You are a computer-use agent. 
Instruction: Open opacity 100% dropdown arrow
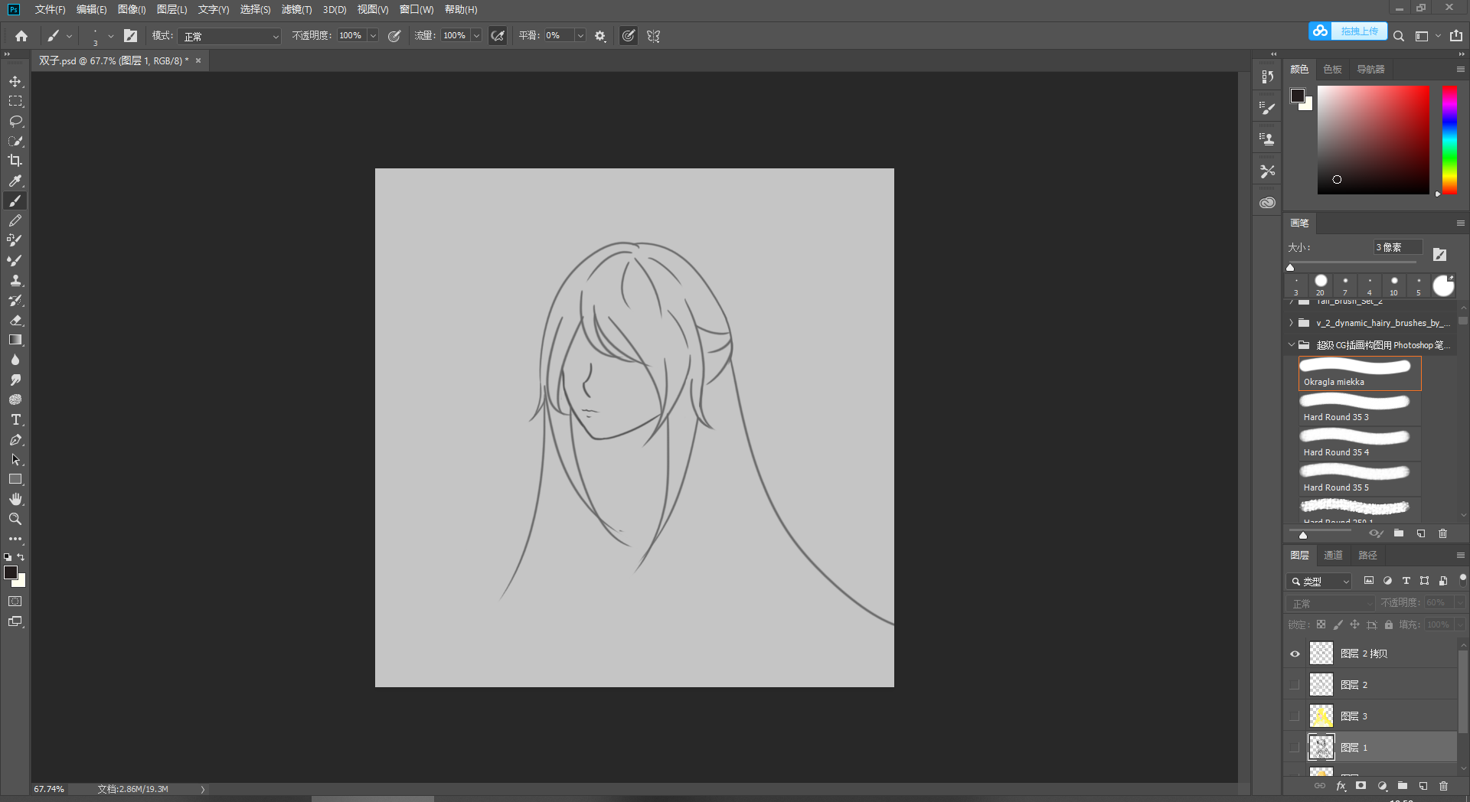point(373,36)
